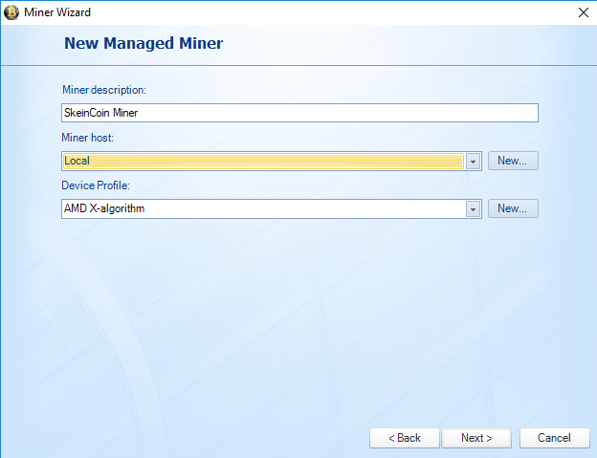
Task: Go back with the < Back button
Action: pyautogui.click(x=405, y=438)
